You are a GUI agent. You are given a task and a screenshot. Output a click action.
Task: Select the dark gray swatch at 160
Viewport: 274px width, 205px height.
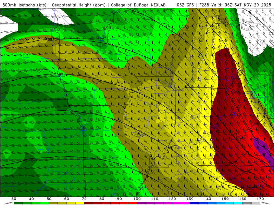247,203
